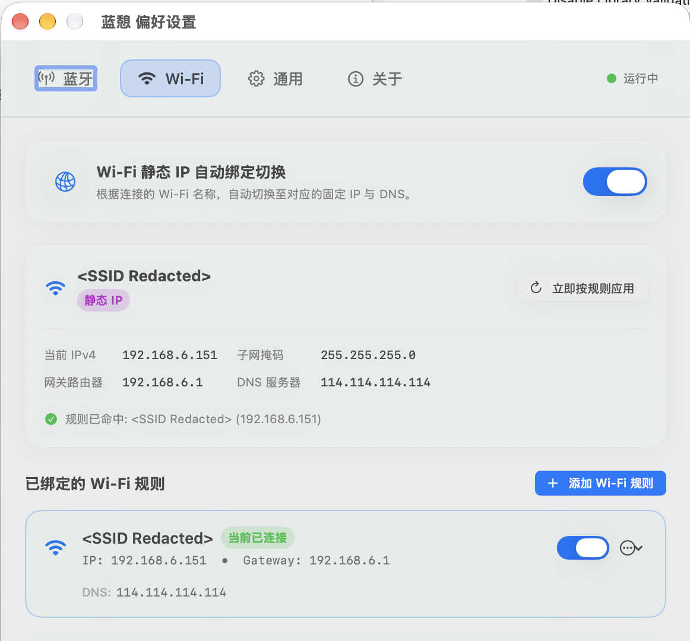This screenshot has height=641, width=690.
Task: Click Wi-Fi icon in the bound rule card
Action: click(x=55, y=548)
